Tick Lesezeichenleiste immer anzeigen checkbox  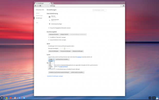(49, 40)
